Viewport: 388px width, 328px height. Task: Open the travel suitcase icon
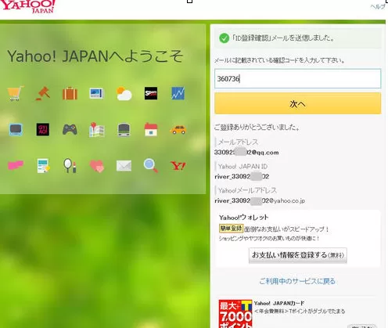(x=70, y=93)
